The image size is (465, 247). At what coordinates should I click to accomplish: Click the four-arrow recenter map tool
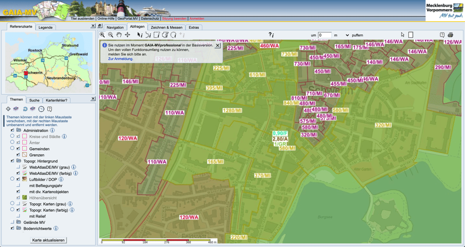point(127,35)
